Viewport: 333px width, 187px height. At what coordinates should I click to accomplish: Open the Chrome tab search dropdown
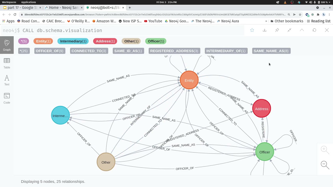coord(318,8)
